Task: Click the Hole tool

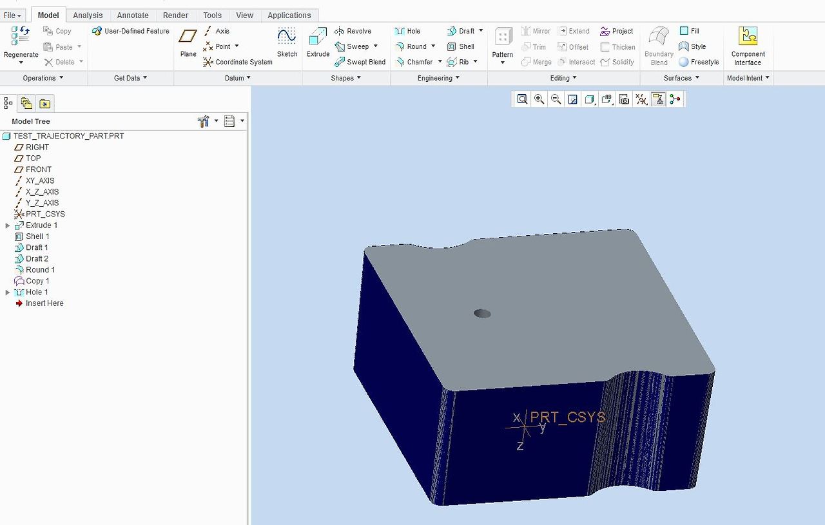Action: pyautogui.click(x=407, y=31)
